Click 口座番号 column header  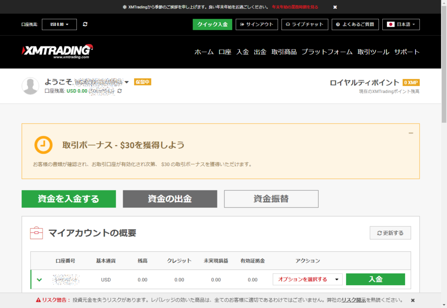[x=65, y=261]
